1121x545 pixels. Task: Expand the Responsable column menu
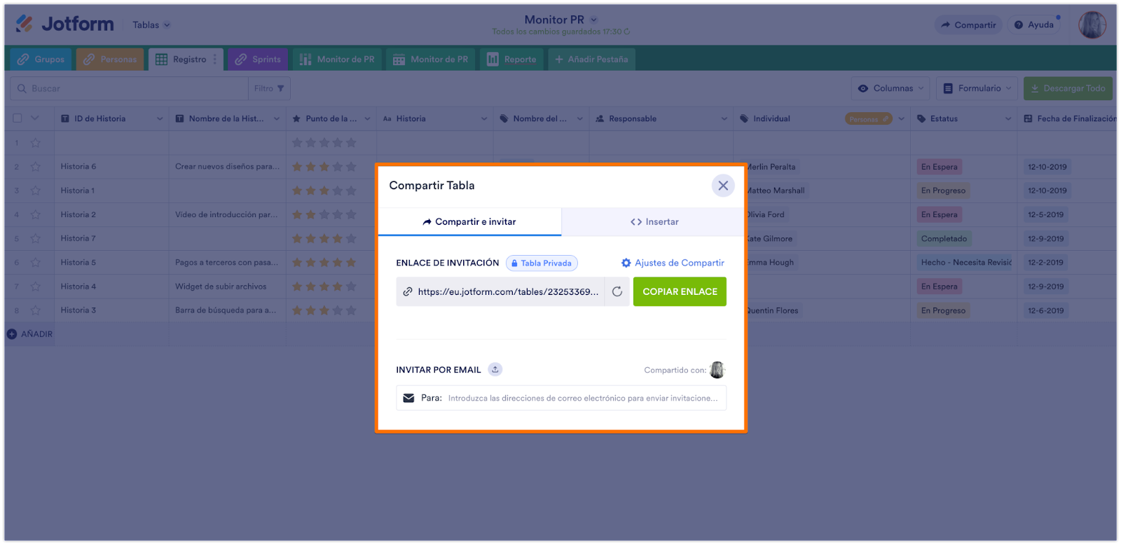coord(724,119)
